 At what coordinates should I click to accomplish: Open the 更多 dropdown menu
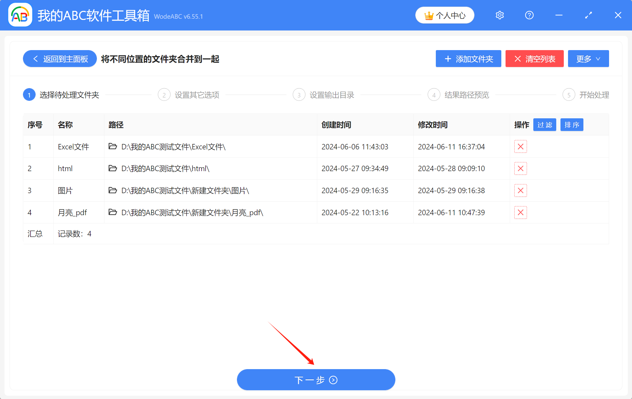pos(588,59)
